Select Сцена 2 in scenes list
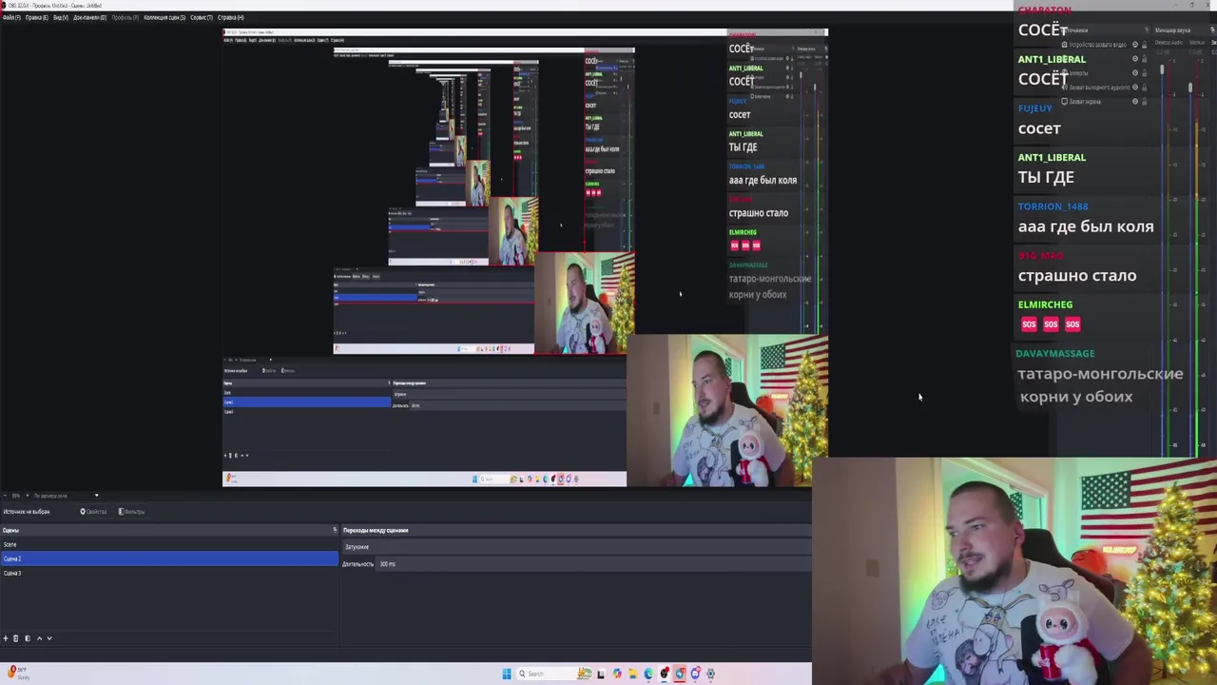 coord(169,558)
